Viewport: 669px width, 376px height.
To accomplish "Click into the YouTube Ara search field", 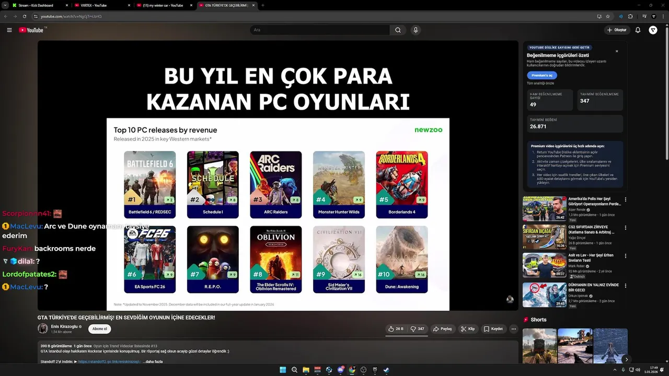I will [x=319, y=30].
